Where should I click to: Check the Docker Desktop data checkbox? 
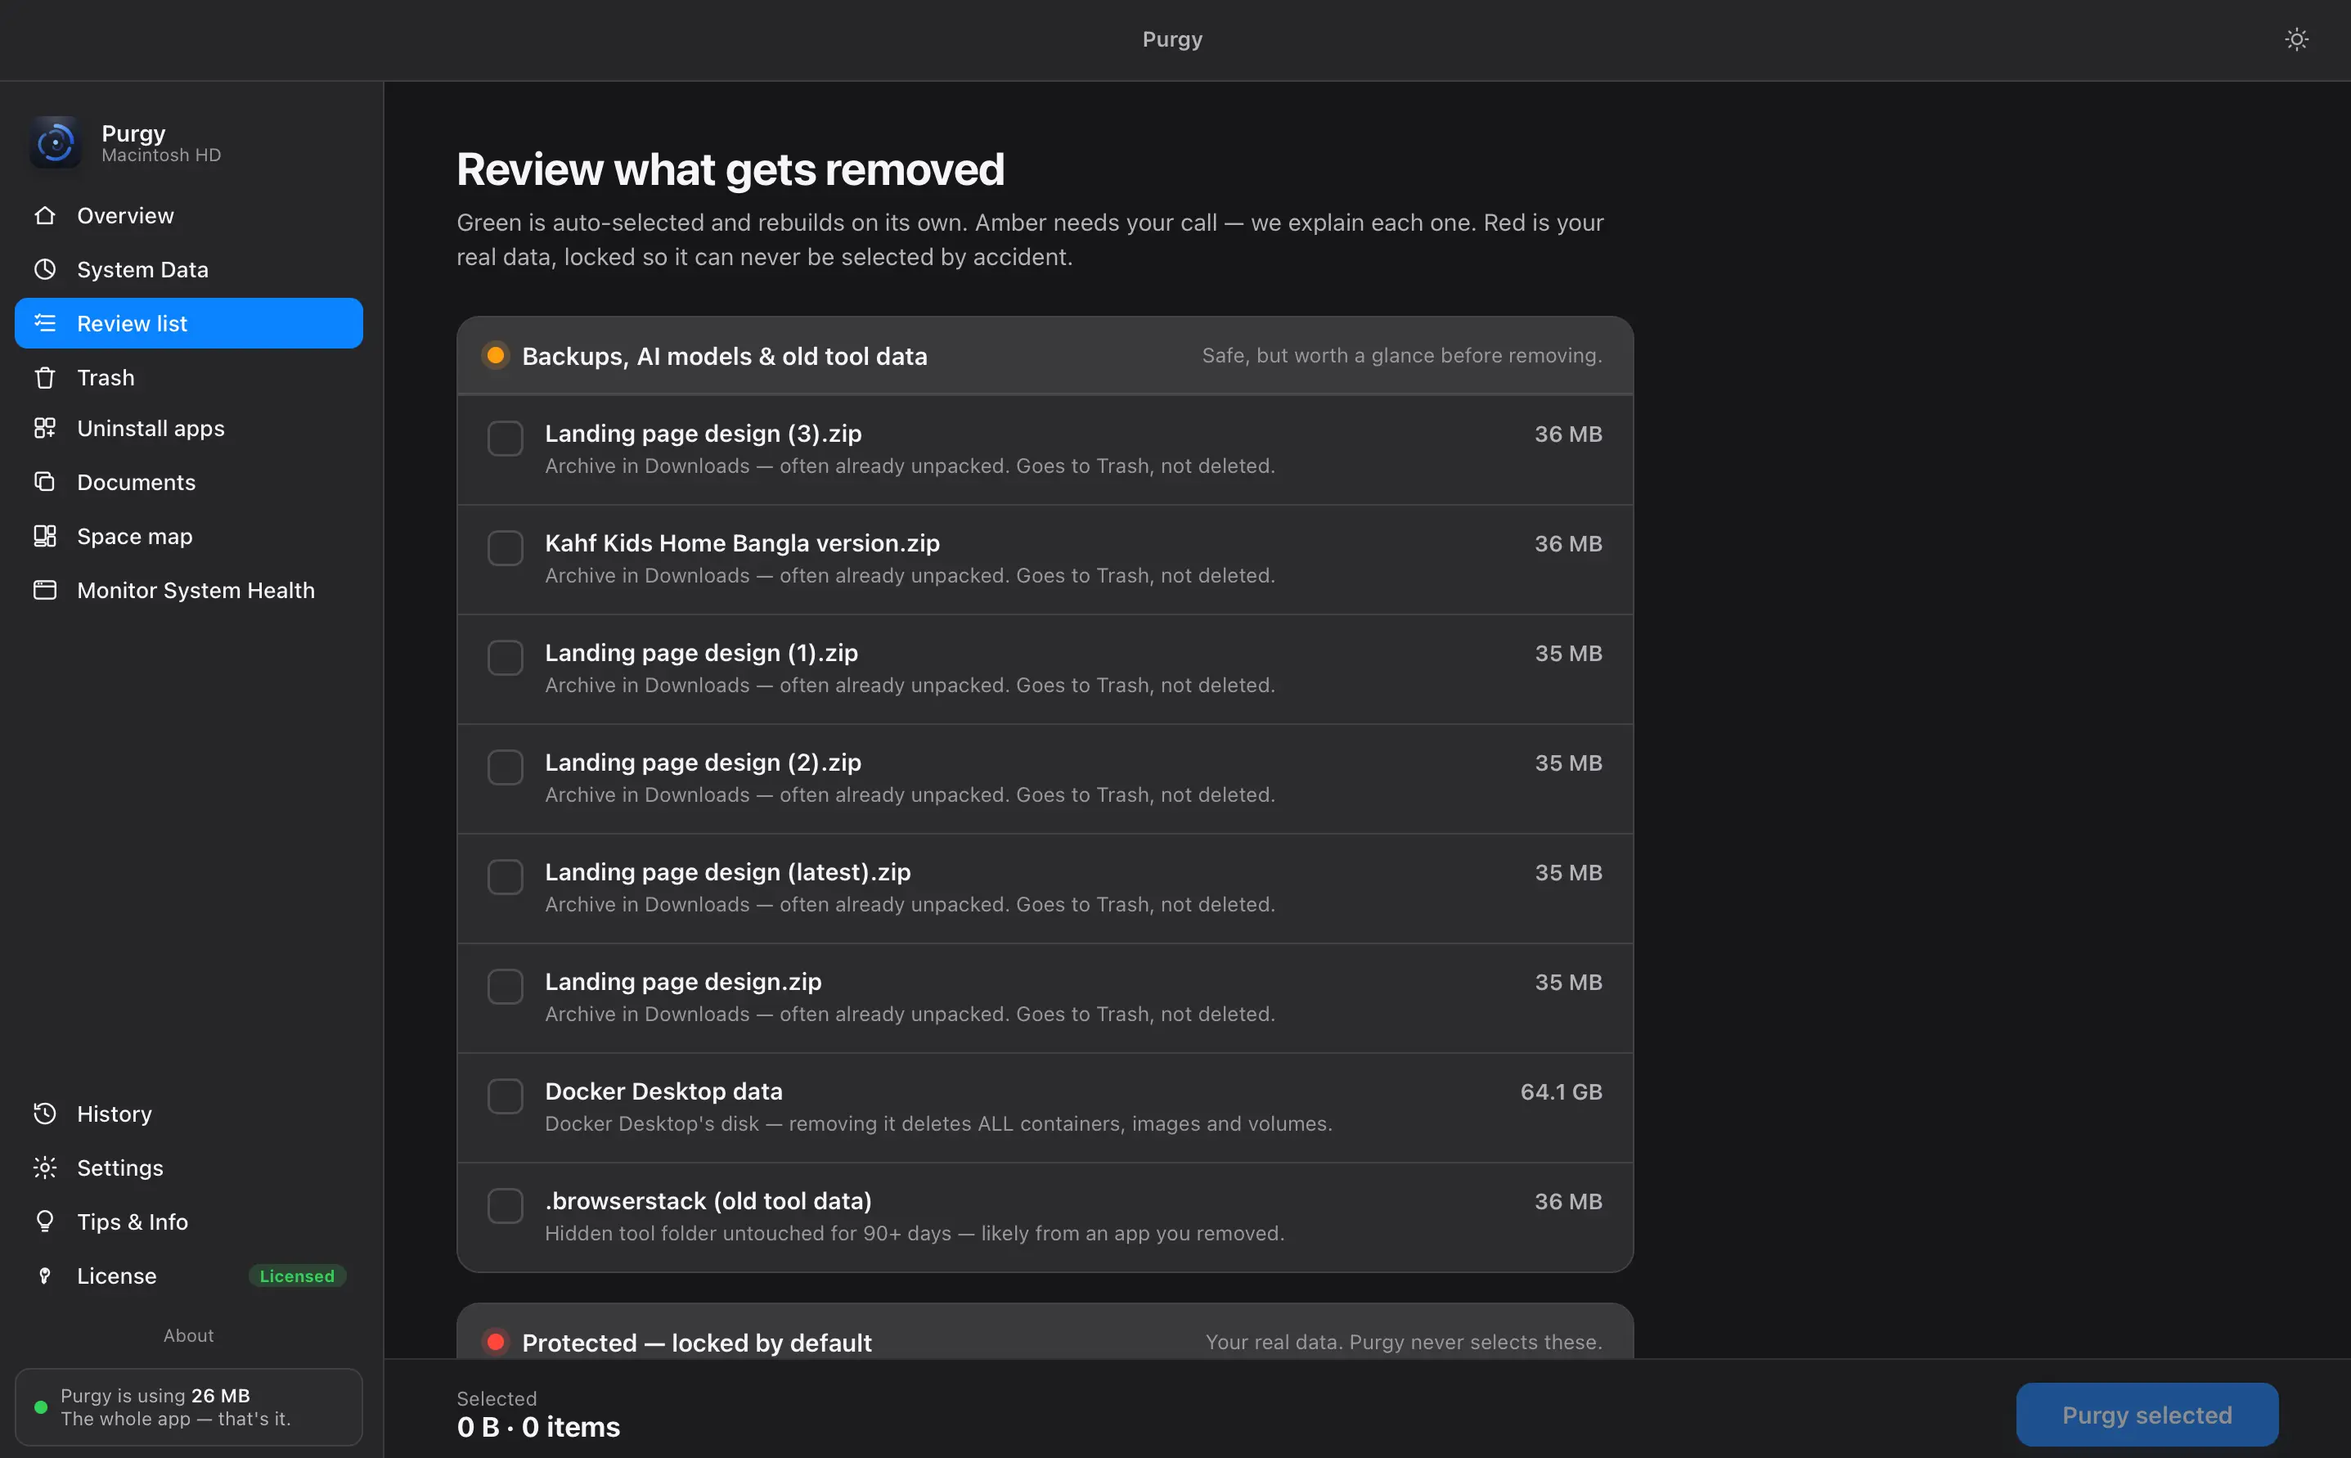(x=505, y=1096)
